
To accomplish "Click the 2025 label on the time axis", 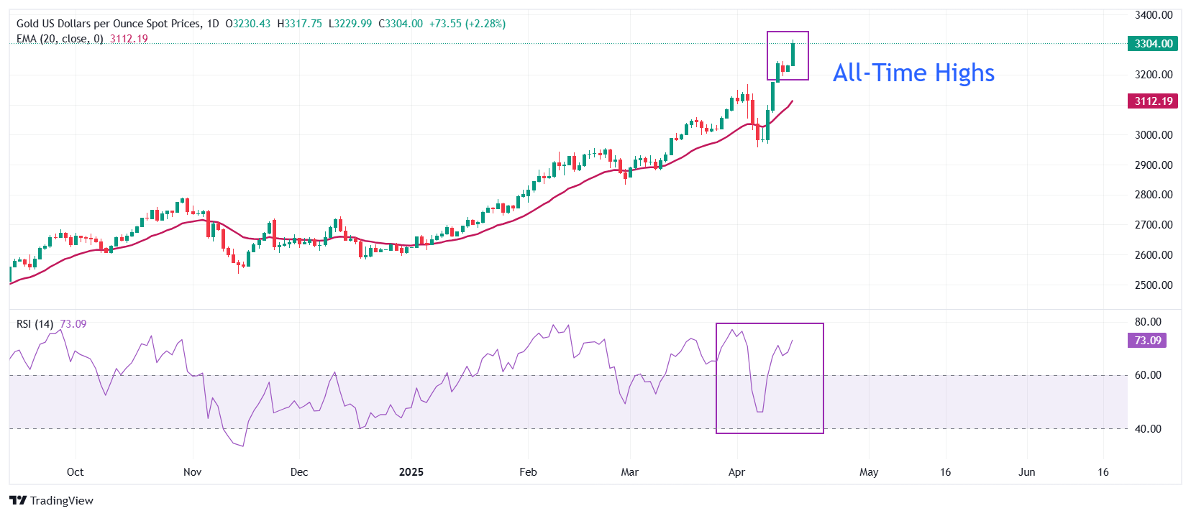I will point(411,472).
